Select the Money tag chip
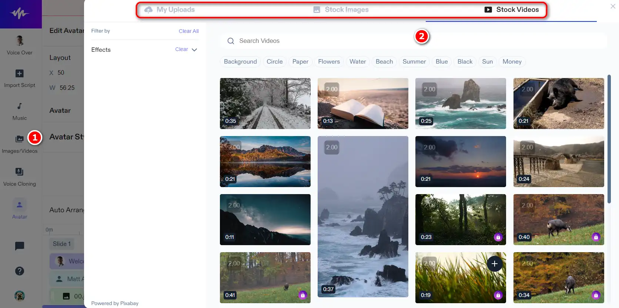 coord(512,62)
